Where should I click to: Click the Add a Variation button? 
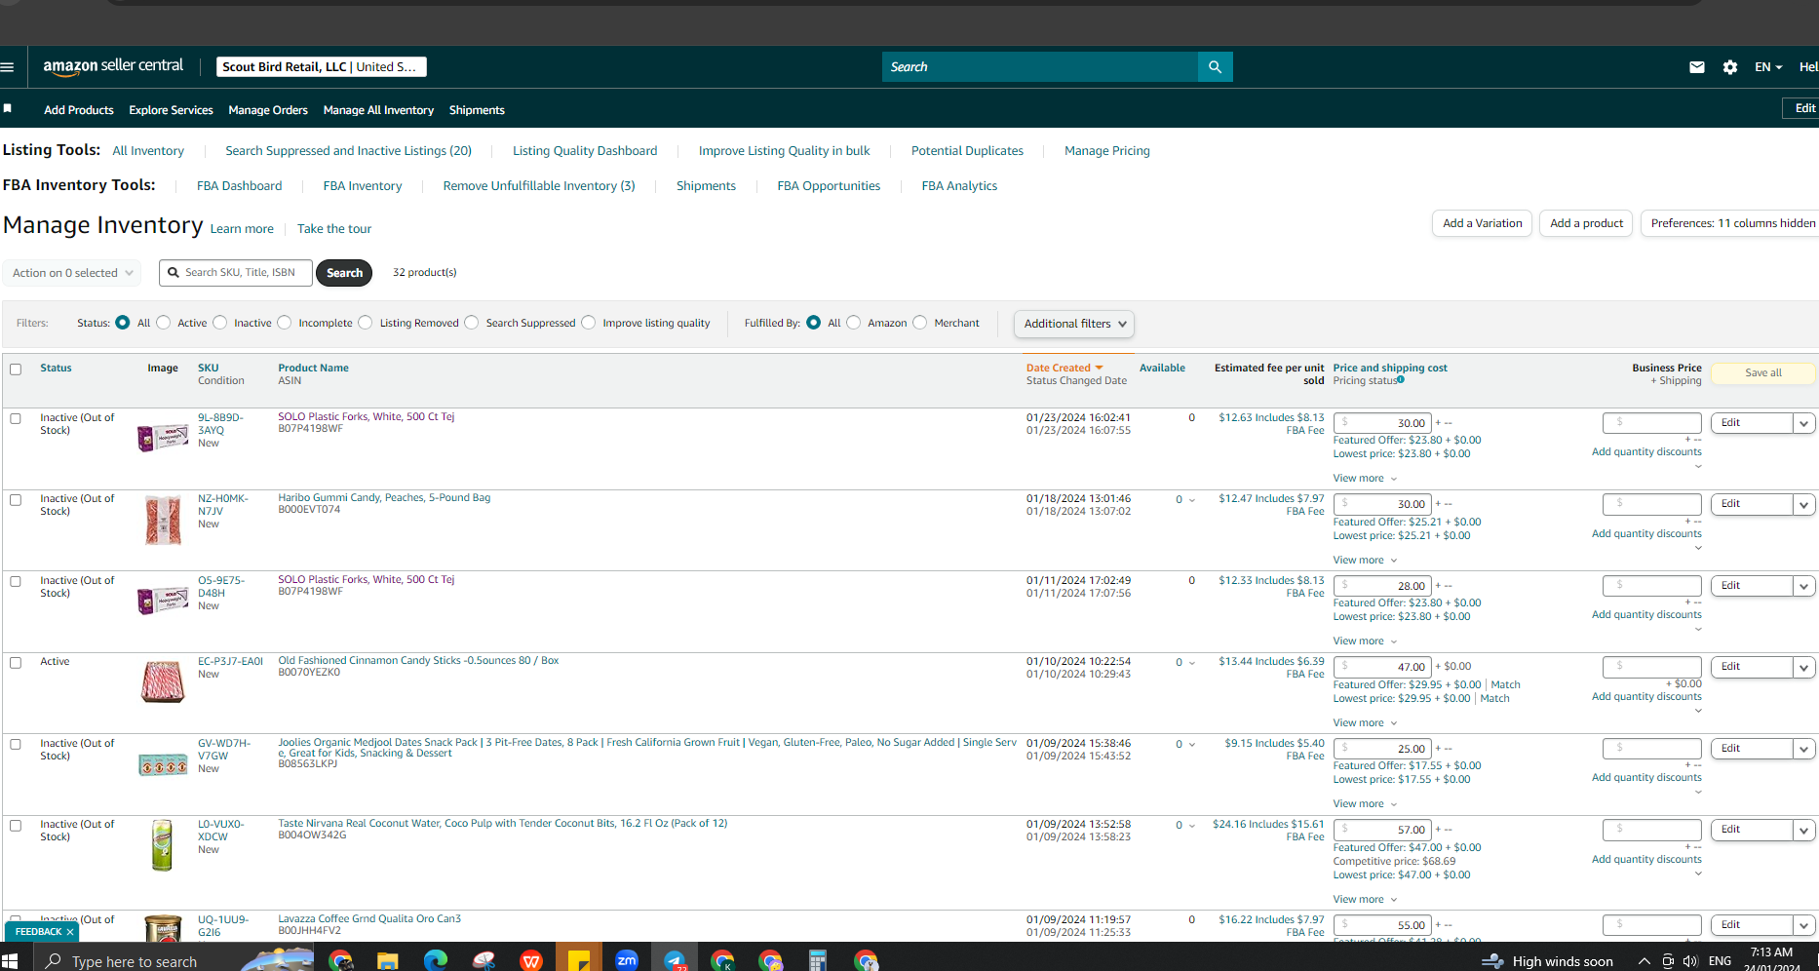click(1482, 223)
